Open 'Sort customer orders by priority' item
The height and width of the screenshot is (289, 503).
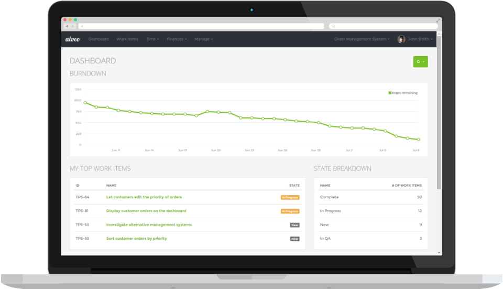click(x=137, y=239)
